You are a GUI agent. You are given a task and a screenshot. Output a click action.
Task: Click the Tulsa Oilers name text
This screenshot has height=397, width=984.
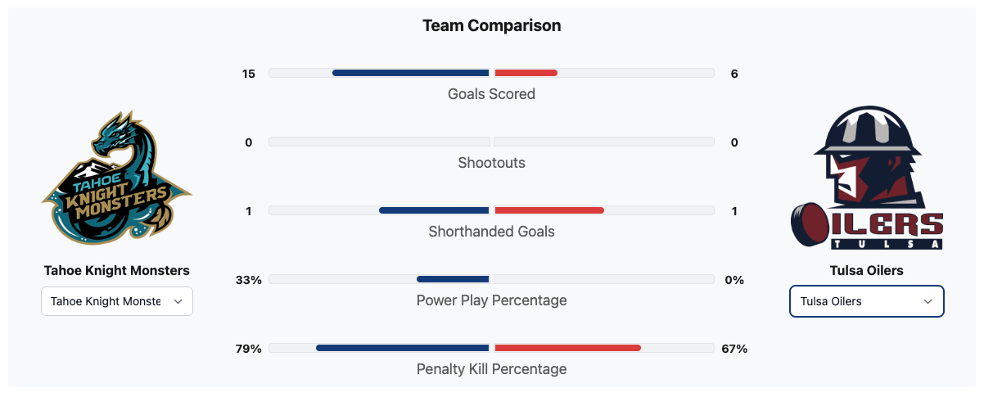click(x=866, y=270)
